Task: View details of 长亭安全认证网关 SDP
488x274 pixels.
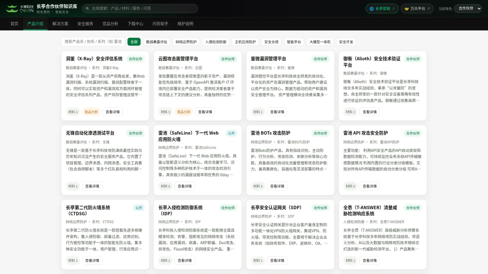Action: [277, 260]
